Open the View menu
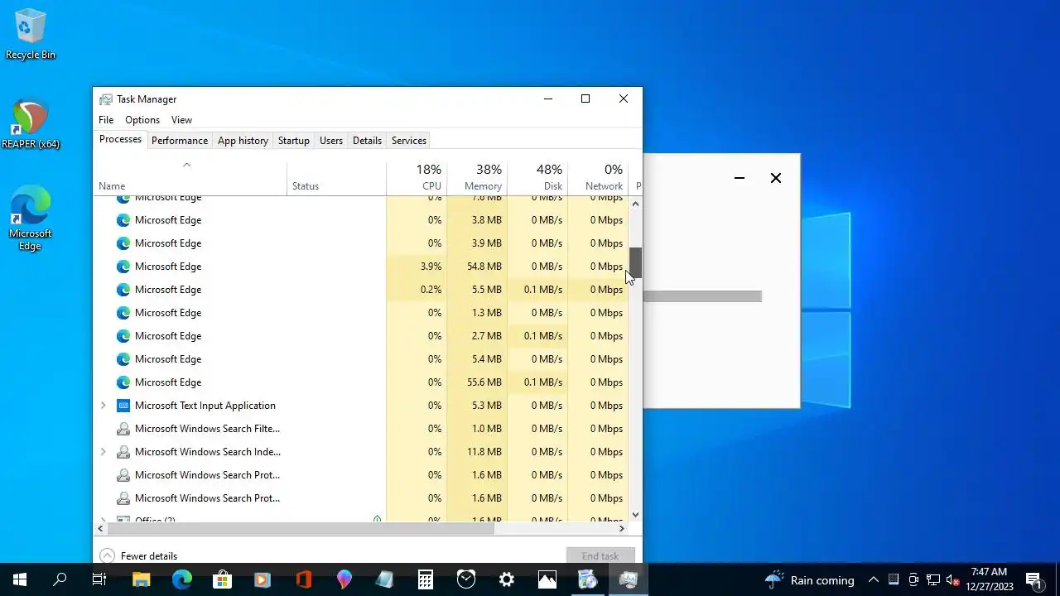1060x596 pixels. click(181, 120)
